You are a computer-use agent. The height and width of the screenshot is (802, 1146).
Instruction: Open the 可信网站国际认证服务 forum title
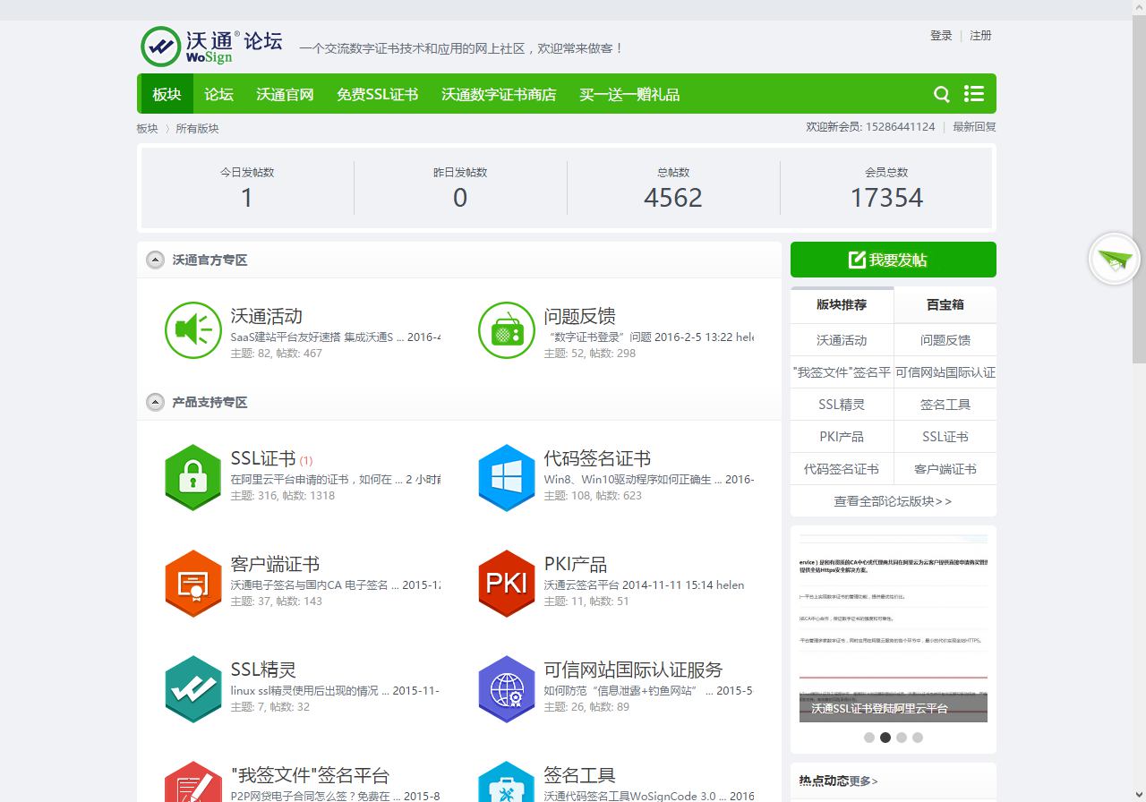pos(633,670)
